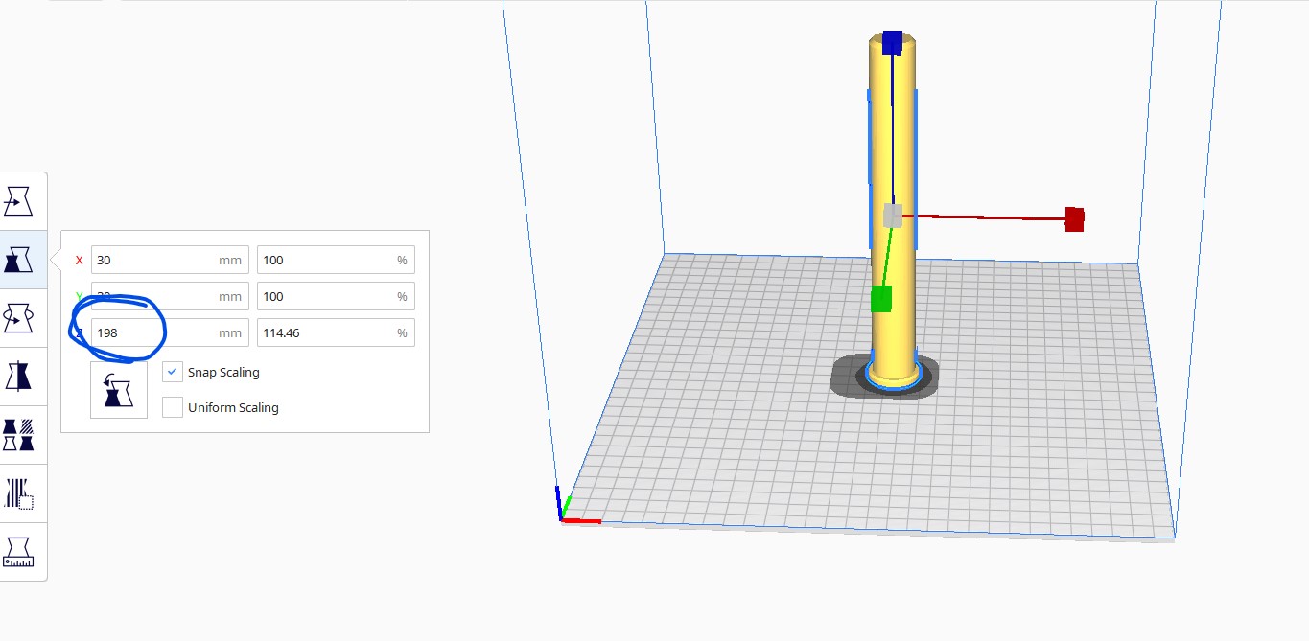
Task: Click the gray center uniform scale handle
Action: tap(893, 215)
